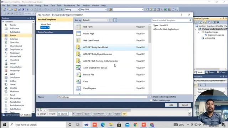Click the Name input field
The image size is (228, 128).
tap(103, 97)
